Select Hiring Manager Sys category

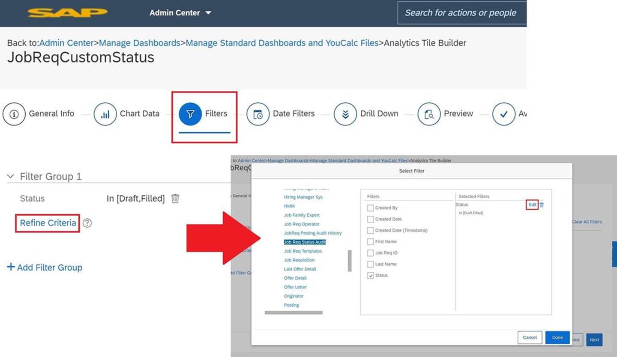[303, 197]
